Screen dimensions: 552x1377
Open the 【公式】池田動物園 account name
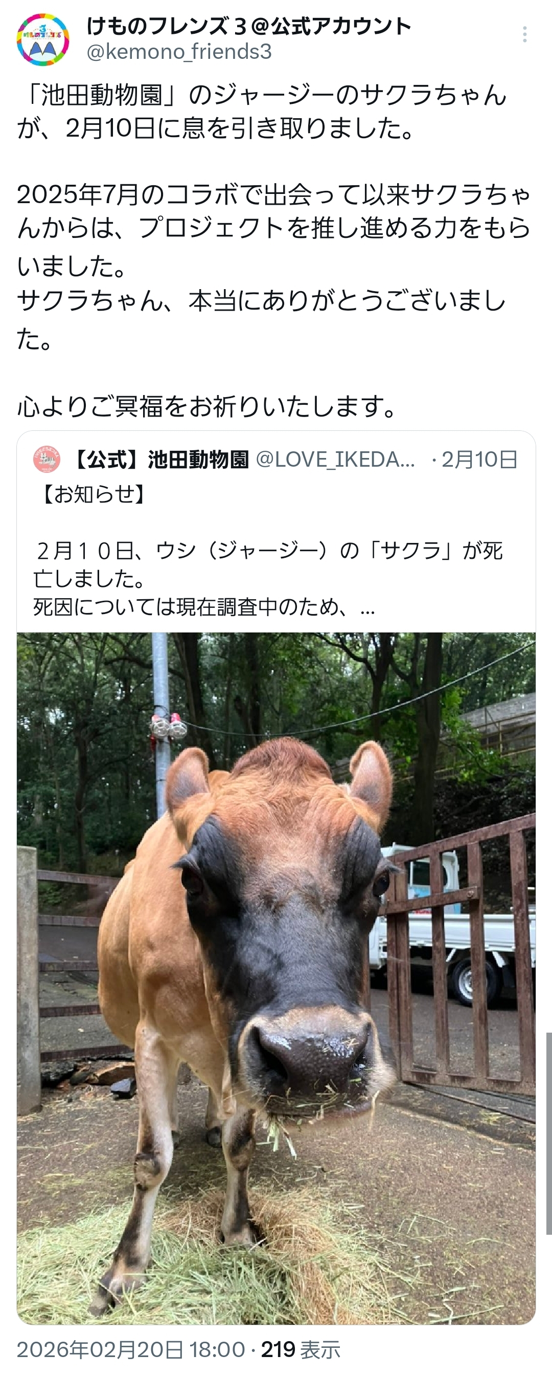(159, 459)
